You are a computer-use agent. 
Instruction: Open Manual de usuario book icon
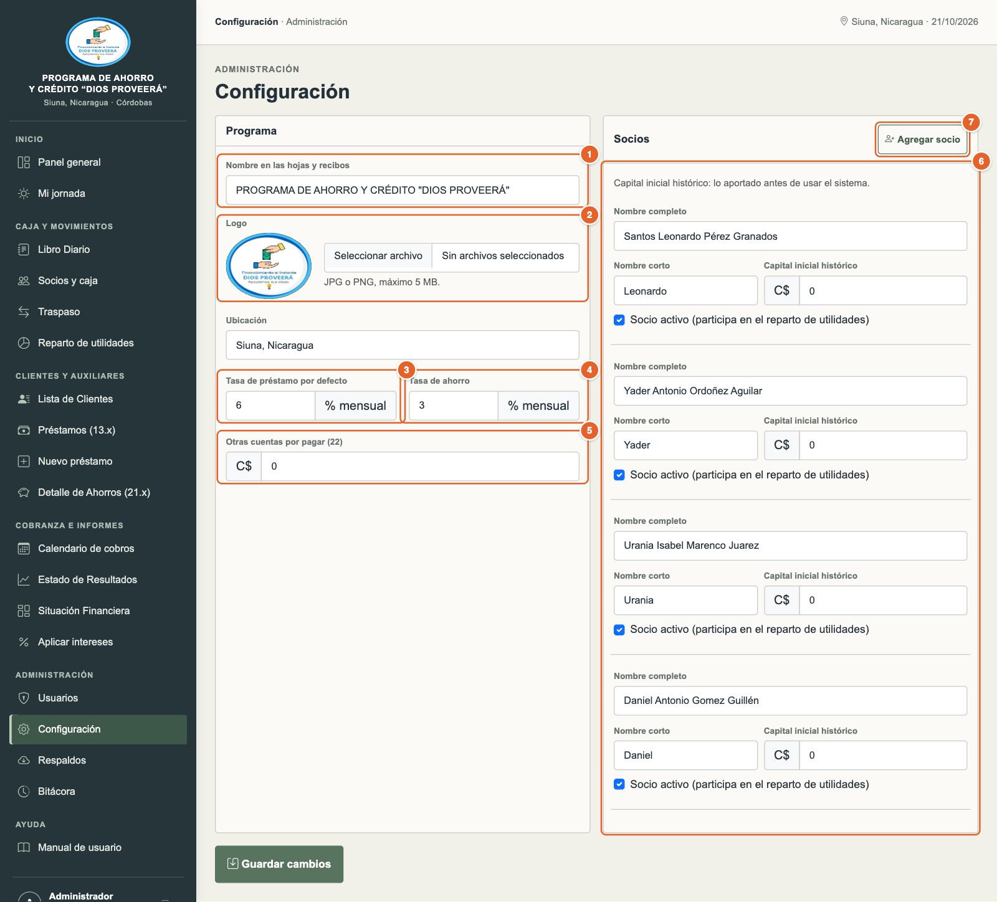pyautogui.click(x=24, y=848)
